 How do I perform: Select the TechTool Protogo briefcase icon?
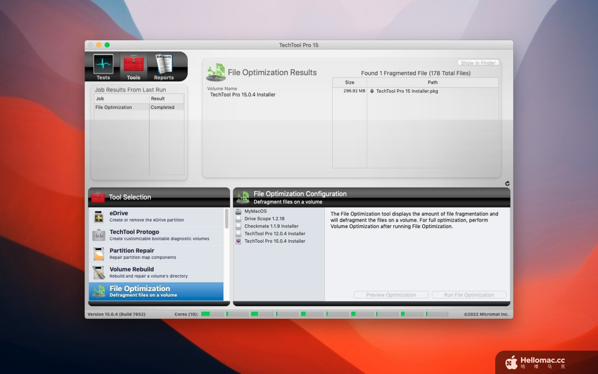click(x=99, y=235)
